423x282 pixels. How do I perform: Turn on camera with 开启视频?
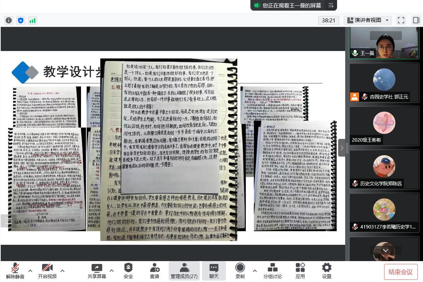coord(47,271)
